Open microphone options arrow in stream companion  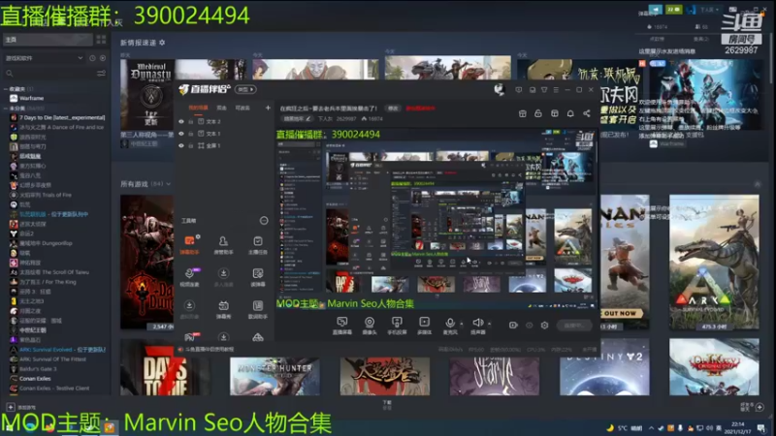click(x=462, y=325)
